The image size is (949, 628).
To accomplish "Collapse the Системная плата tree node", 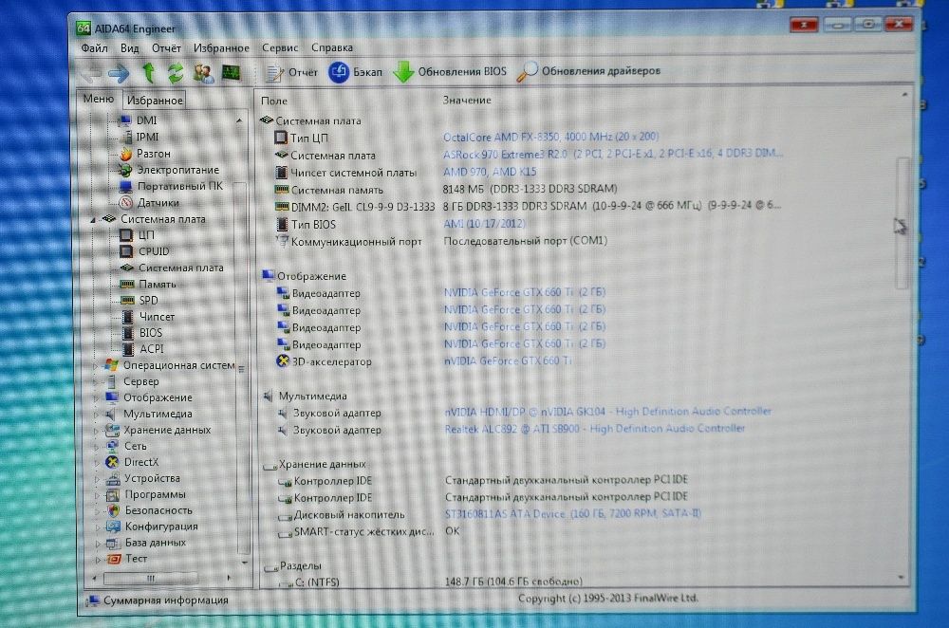I will pos(93,220).
